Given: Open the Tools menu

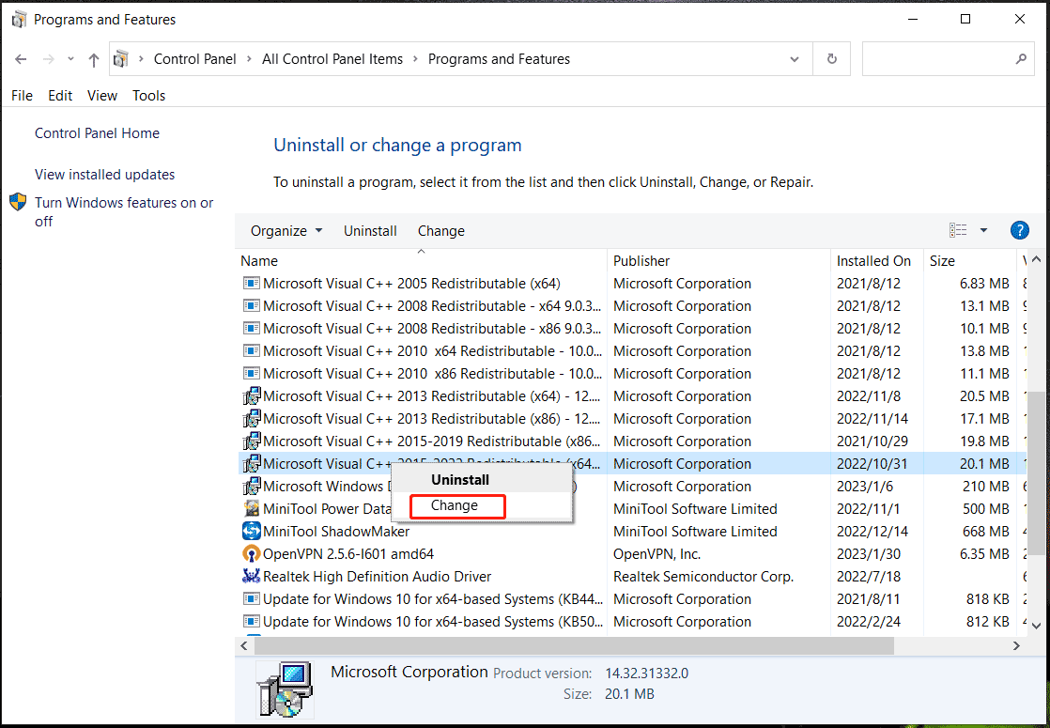Looking at the screenshot, I should (148, 95).
